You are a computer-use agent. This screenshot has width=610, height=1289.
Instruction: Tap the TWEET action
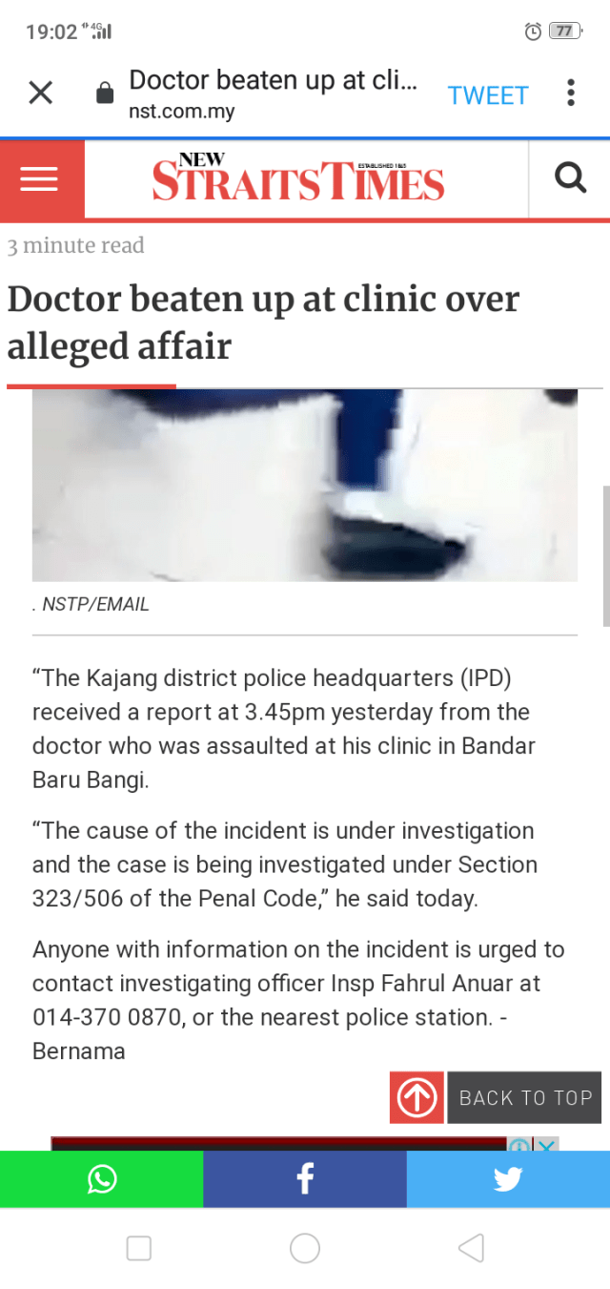pyautogui.click(x=488, y=95)
